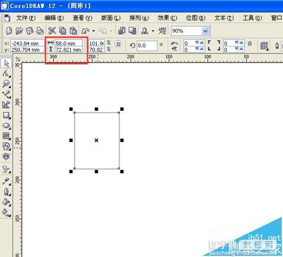Toggle the non-proportional scaling lock
283x257 pixels.
pyautogui.click(x=118, y=44)
